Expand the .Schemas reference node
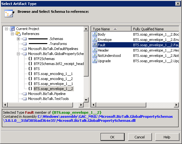This screenshot has width=182, height=144. (18, 39)
